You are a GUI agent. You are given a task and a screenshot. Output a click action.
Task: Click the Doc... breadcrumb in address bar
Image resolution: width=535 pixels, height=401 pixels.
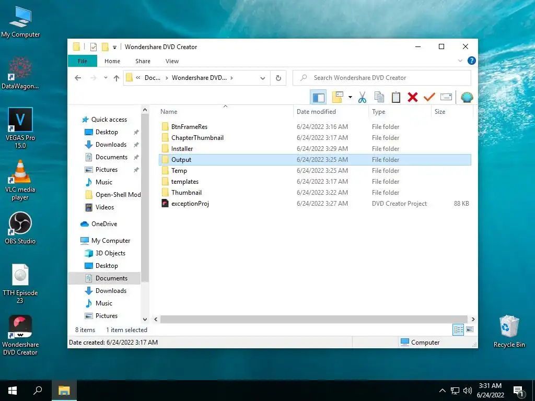pyautogui.click(x=152, y=78)
